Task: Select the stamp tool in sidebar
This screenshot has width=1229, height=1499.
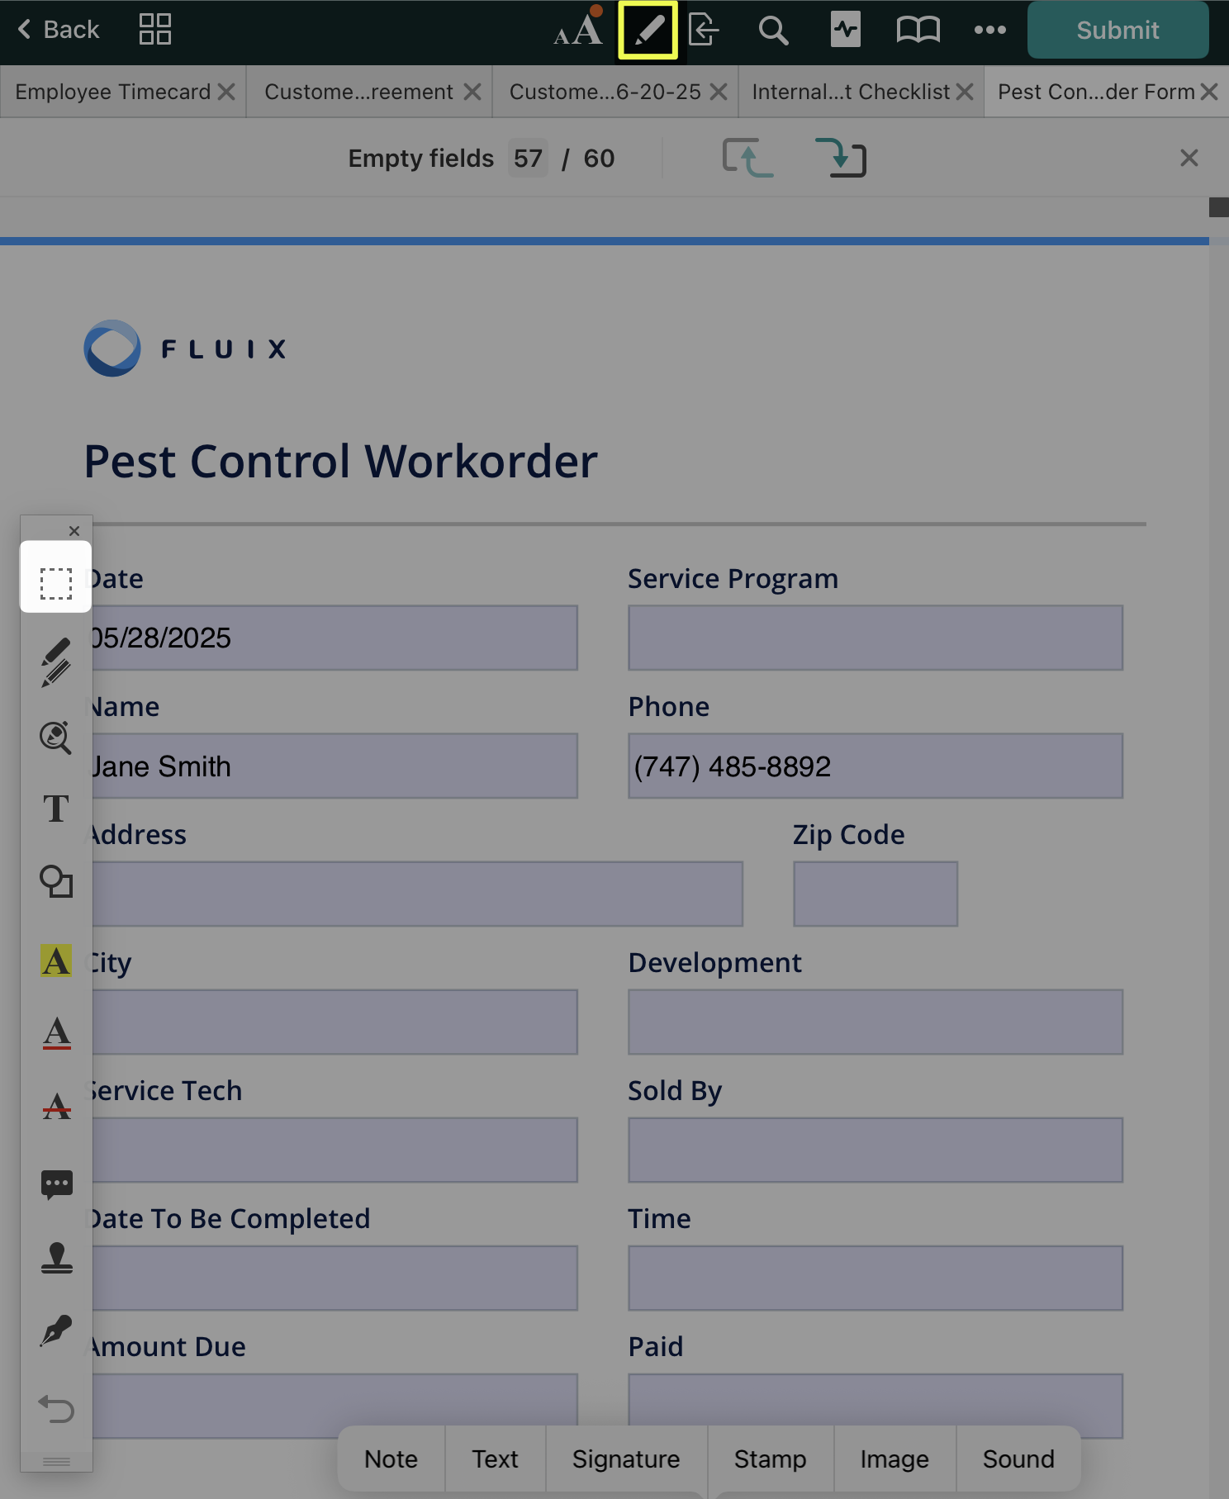Action: click(56, 1258)
